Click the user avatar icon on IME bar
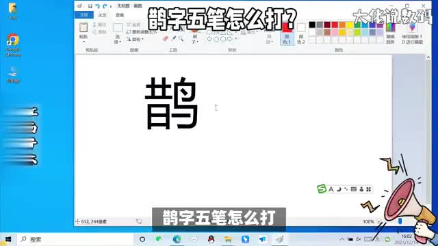438x246 pixels. click(361, 189)
